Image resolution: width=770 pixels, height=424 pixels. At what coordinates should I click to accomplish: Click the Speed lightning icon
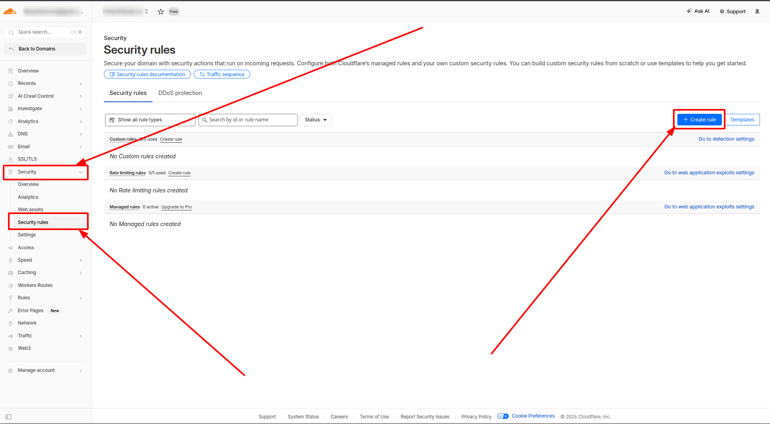(x=10, y=260)
